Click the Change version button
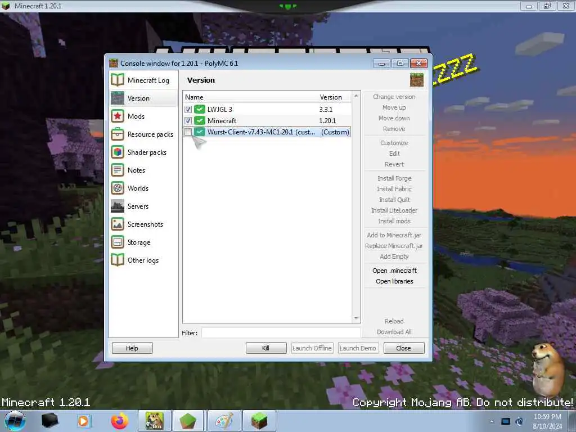Screen dimensions: 576x432 394,97
